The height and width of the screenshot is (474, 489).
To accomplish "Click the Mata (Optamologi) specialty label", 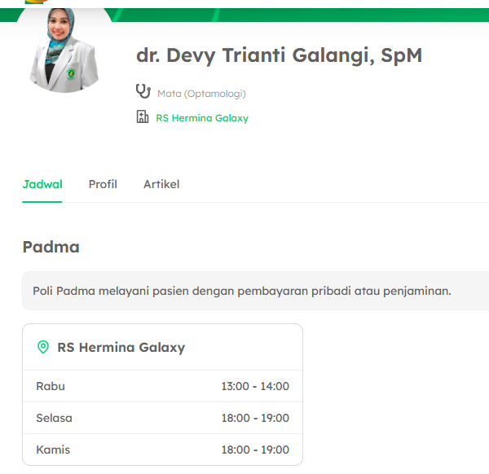I will pos(201,94).
